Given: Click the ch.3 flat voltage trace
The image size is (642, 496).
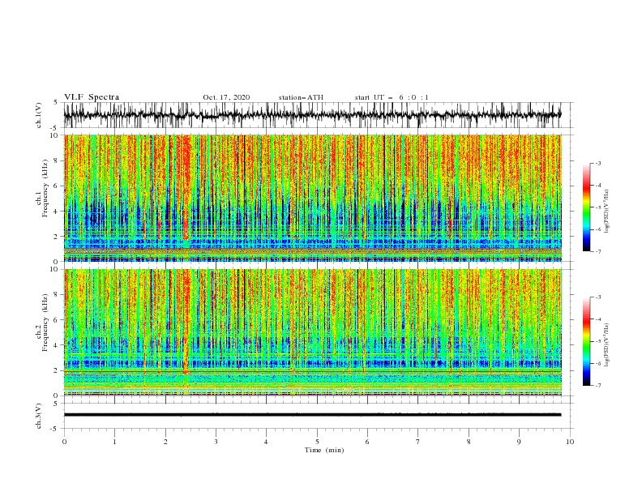Looking at the screenshot, I should [x=312, y=415].
